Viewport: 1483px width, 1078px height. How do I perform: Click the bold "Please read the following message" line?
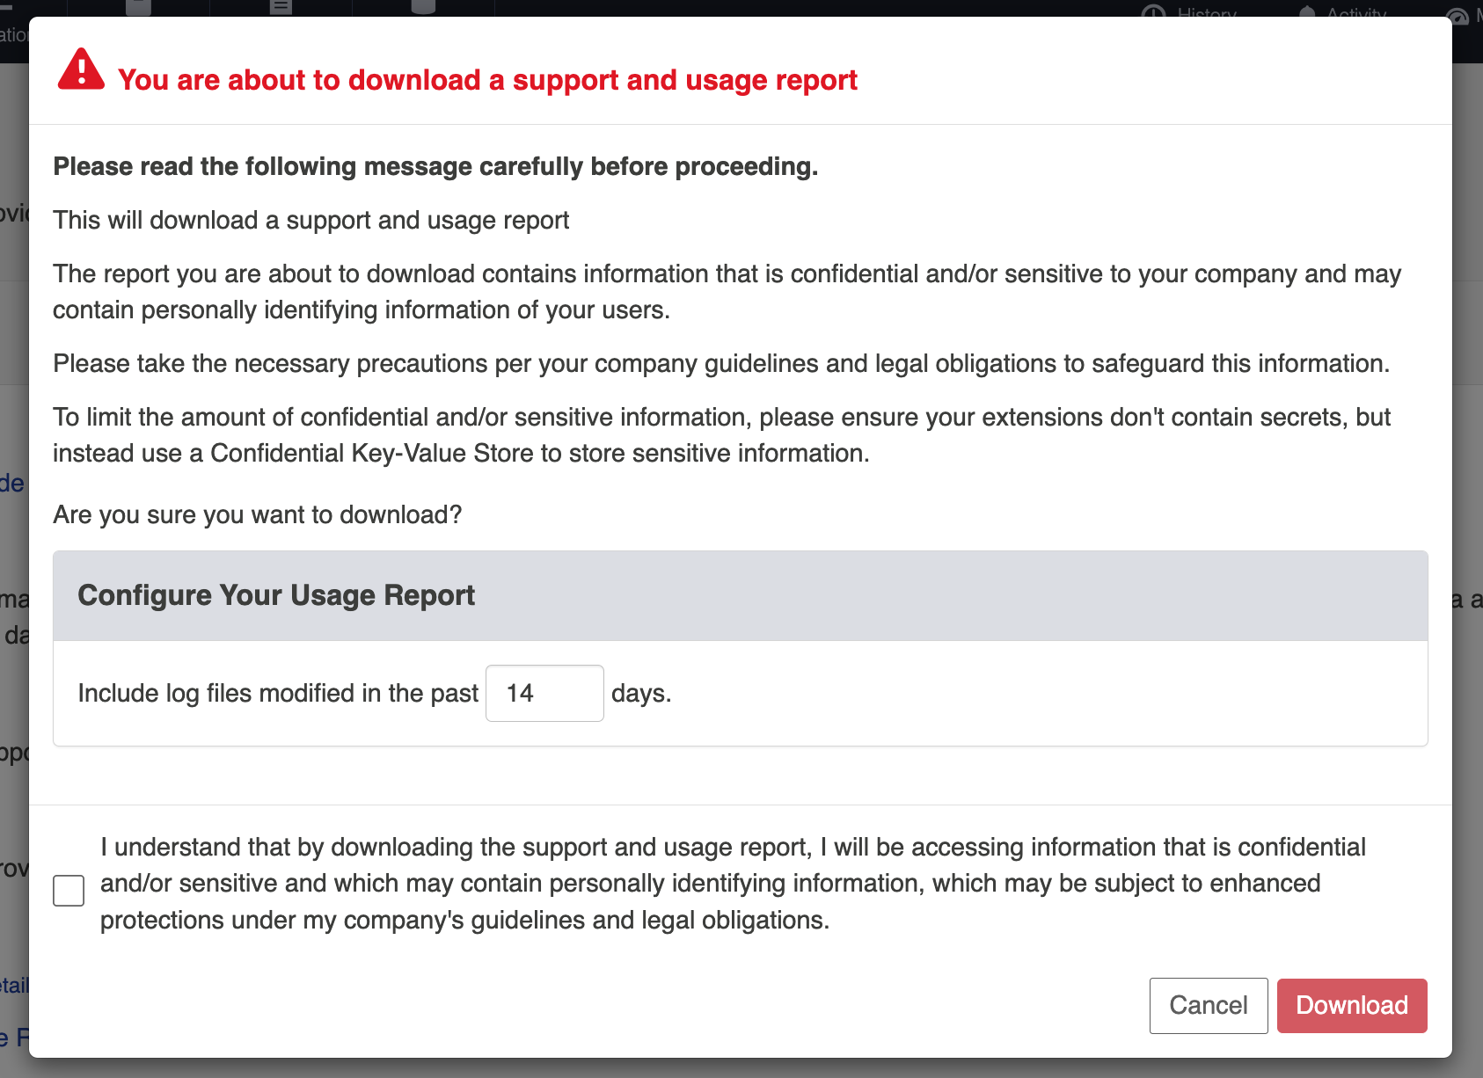coord(435,166)
